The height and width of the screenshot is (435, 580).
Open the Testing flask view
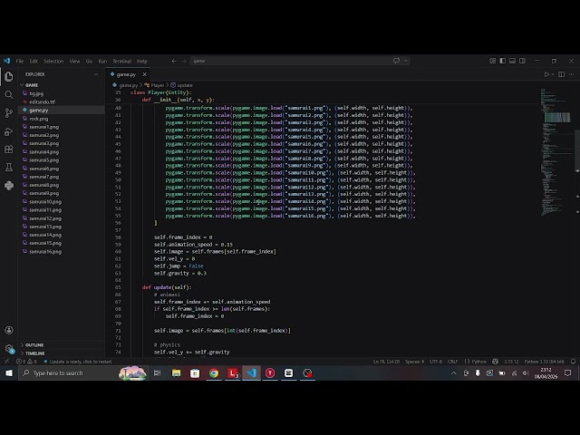click(x=9, y=168)
